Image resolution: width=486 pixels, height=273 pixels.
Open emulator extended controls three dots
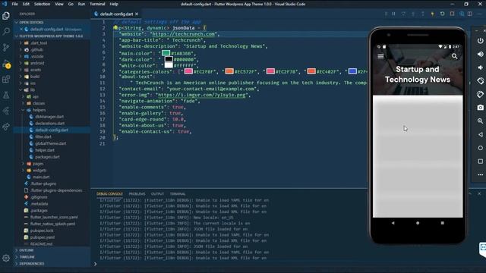click(480, 174)
